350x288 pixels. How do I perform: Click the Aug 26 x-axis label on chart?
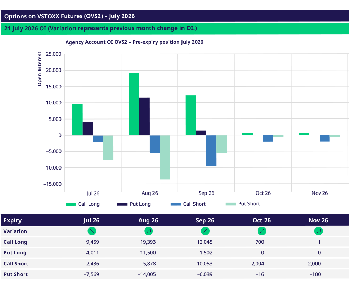click(150, 193)
